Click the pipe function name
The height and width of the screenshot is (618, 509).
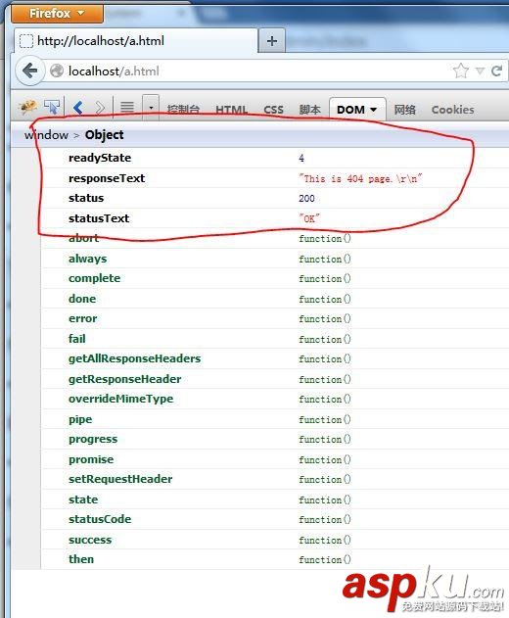(80, 419)
